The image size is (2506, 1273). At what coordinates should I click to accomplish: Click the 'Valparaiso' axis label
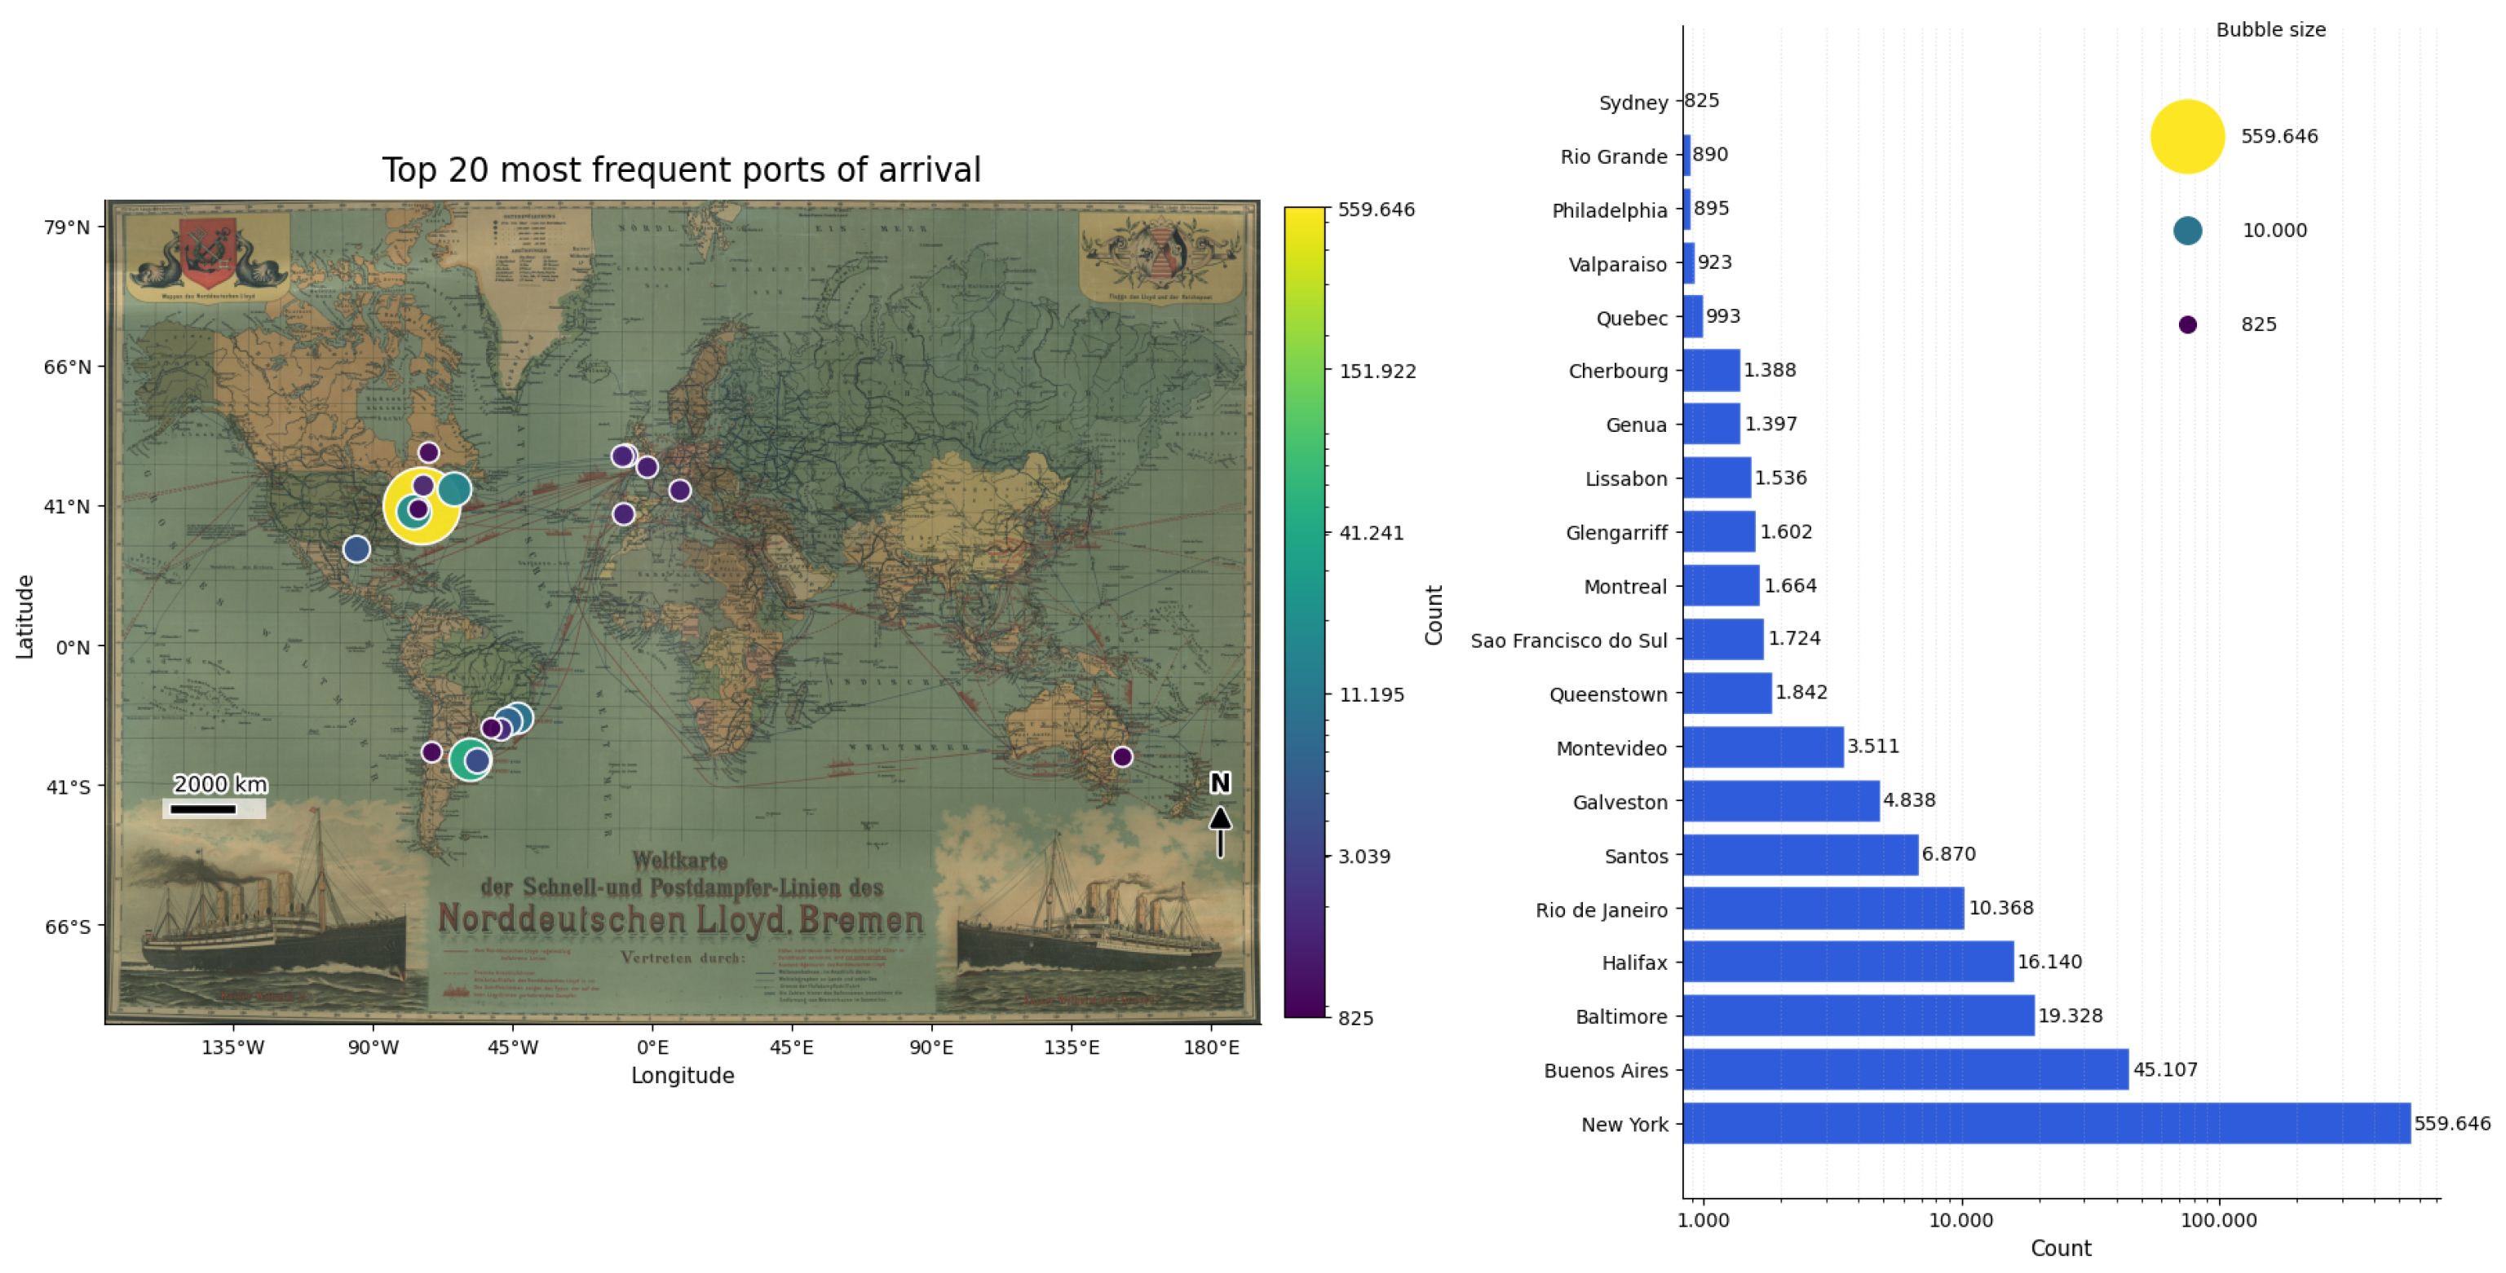click(x=1617, y=263)
